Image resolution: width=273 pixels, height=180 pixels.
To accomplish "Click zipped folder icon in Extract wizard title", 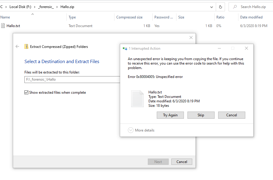I will pyautogui.click(x=26, y=46).
